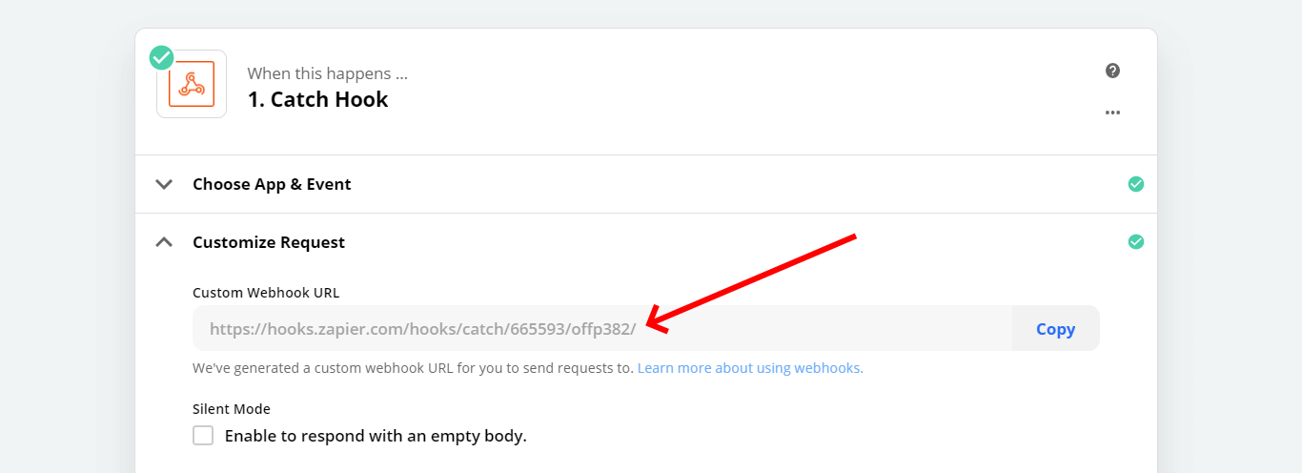The image size is (1302, 473).
Task: Open the Choose App & Event section header
Action: click(272, 184)
